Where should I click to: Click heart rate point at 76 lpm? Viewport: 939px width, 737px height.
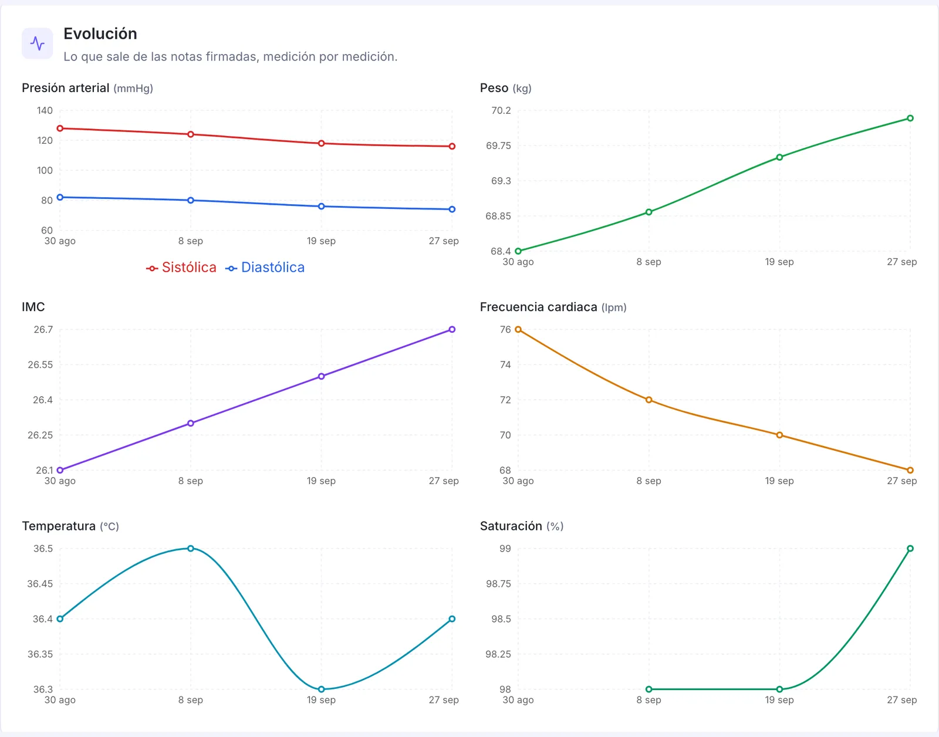[518, 330]
